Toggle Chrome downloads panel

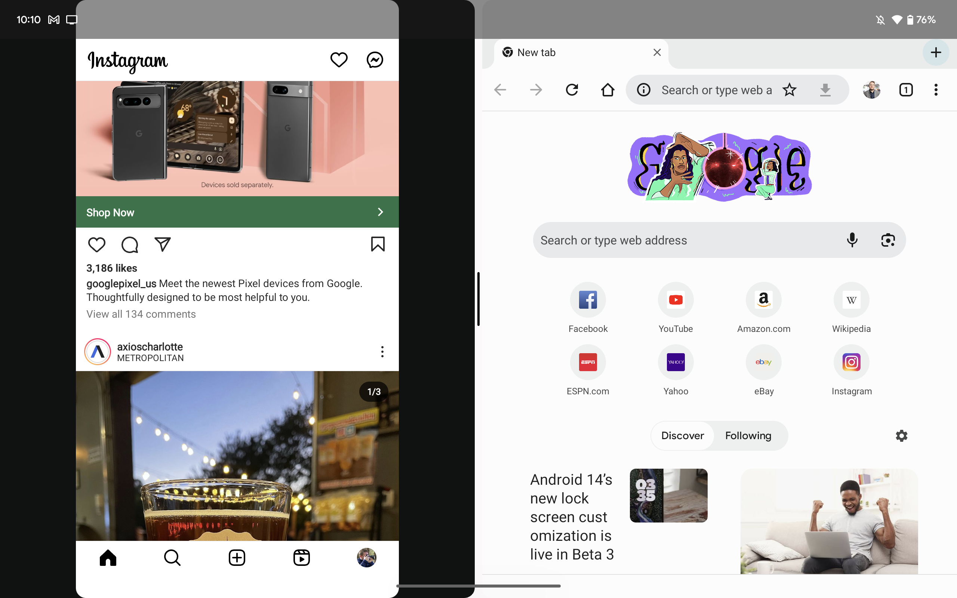(x=825, y=90)
